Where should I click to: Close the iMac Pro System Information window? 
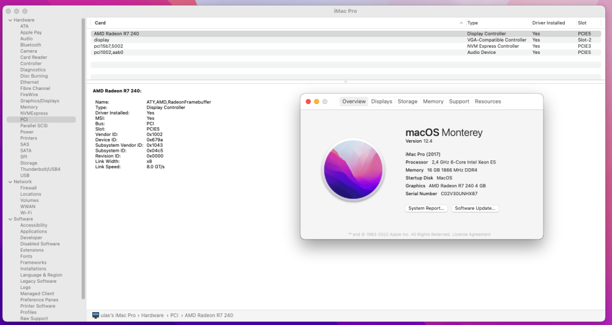8,11
